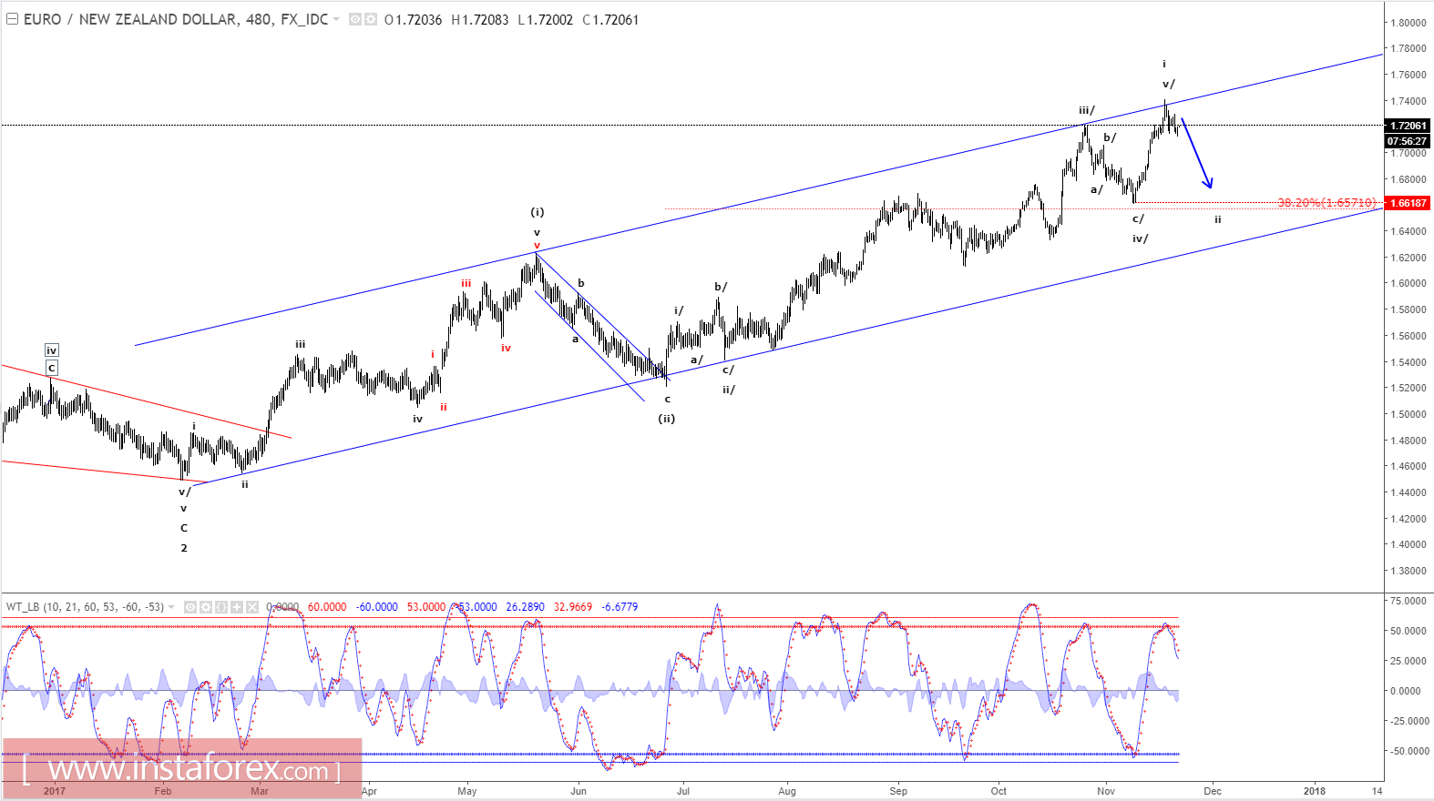Click the Nov time axis label
This screenshot has height=801, width=1434.
pyautogui.click(x=1106, y=791)
